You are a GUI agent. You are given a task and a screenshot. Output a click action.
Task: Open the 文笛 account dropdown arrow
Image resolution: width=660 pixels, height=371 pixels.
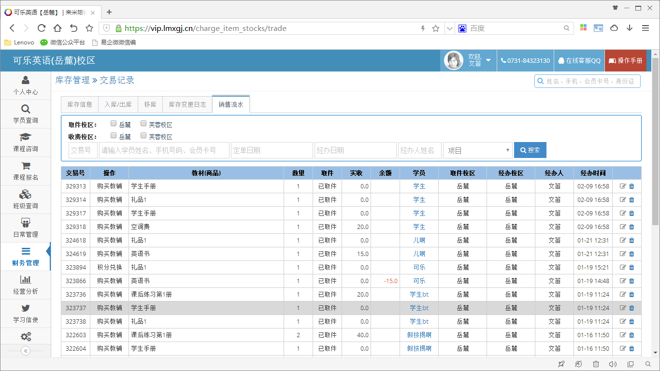tap(488, 60)
